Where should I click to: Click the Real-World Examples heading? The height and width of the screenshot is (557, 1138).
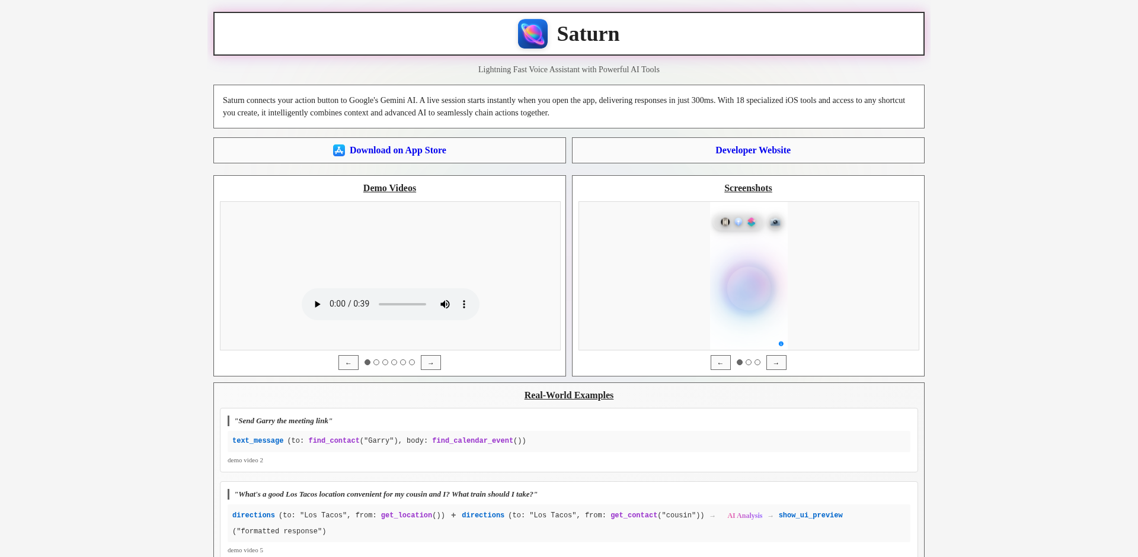click(569, 395)
